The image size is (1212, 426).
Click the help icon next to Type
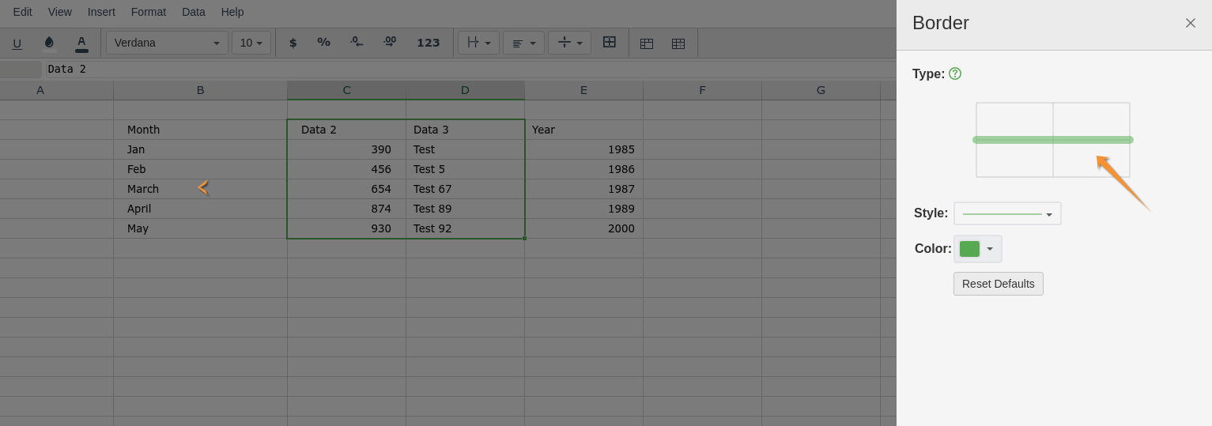click(955, 74)
